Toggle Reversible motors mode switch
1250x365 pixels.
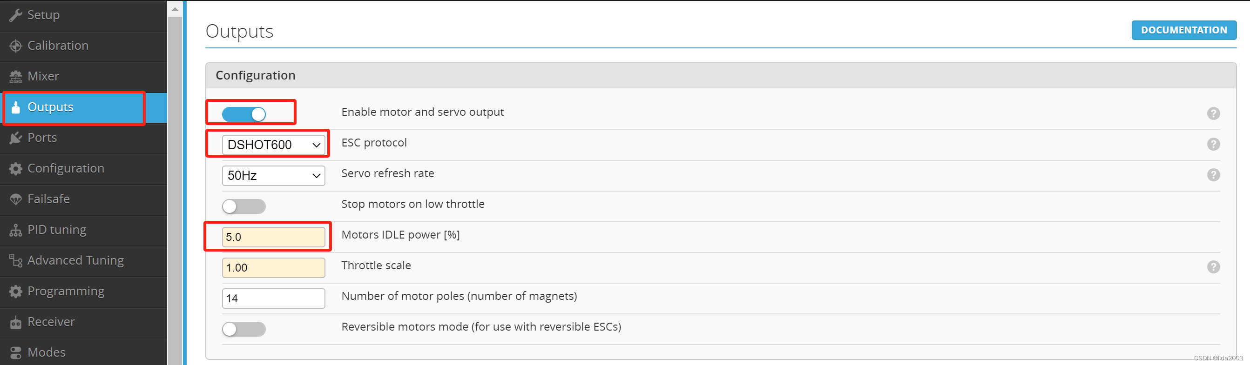point(244,329)
